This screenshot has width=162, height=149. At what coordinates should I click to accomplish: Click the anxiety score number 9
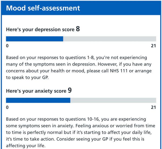pyautogui.click(x=70, y=90)
